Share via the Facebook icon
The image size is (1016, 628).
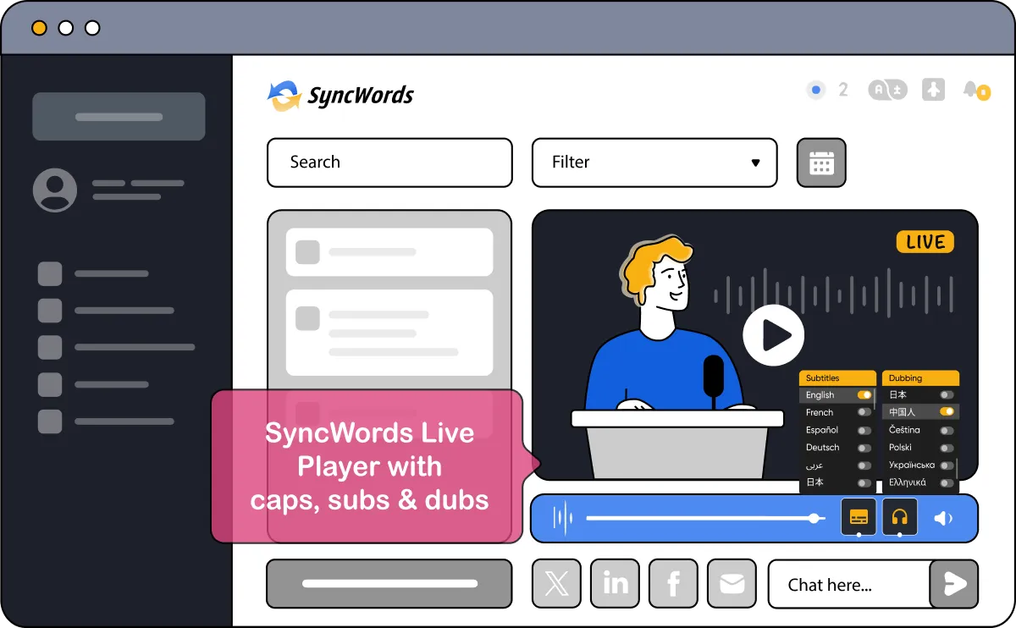[673, 583]
